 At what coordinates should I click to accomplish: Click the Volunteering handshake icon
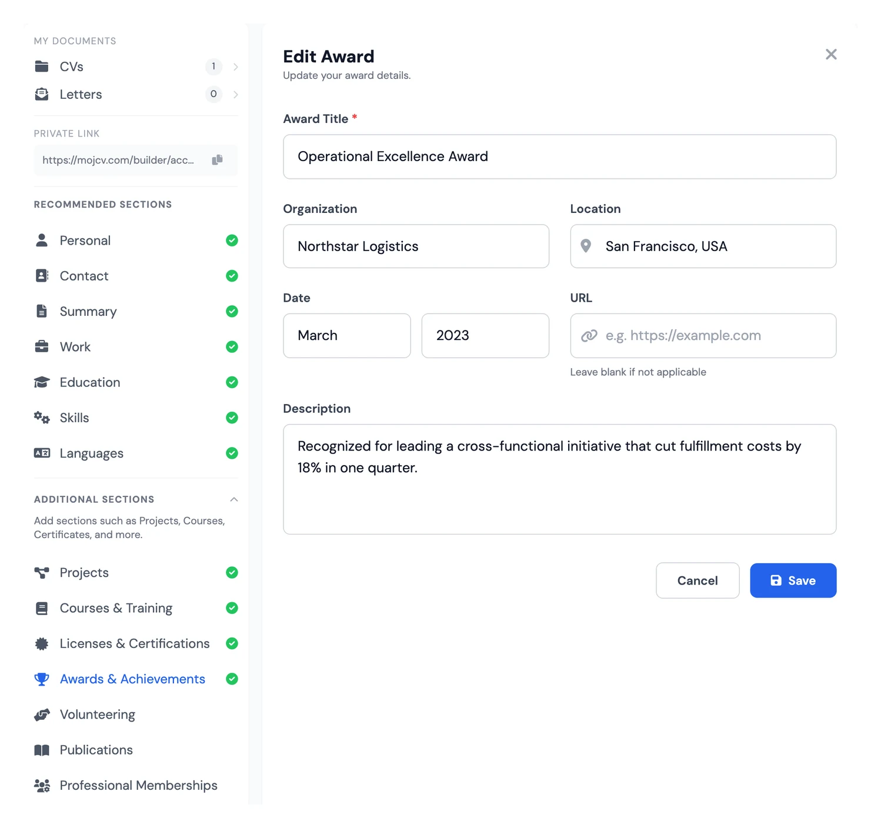tap(42, 715)
